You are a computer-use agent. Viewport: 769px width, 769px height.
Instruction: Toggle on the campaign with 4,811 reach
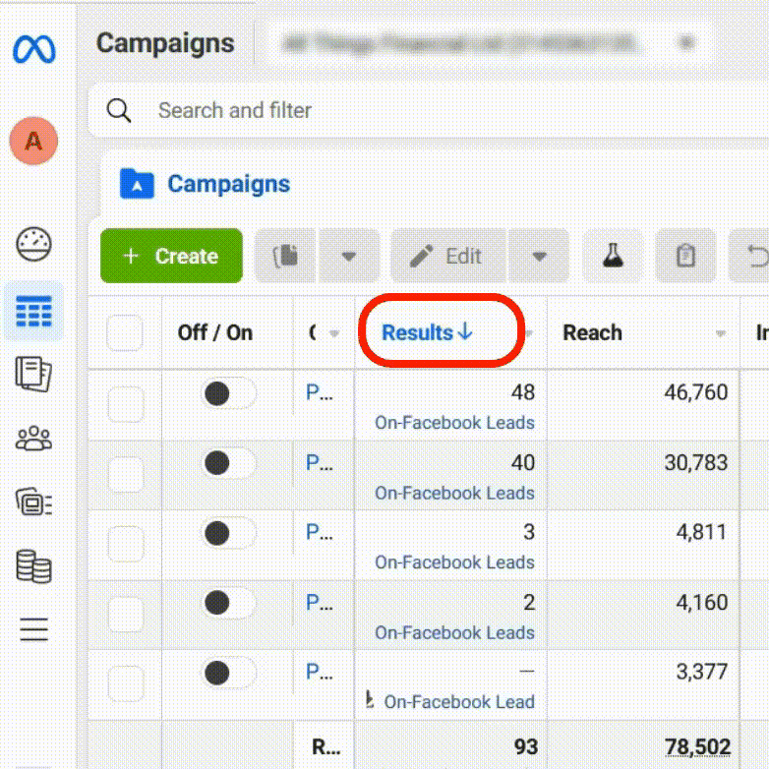coord(228,533)
